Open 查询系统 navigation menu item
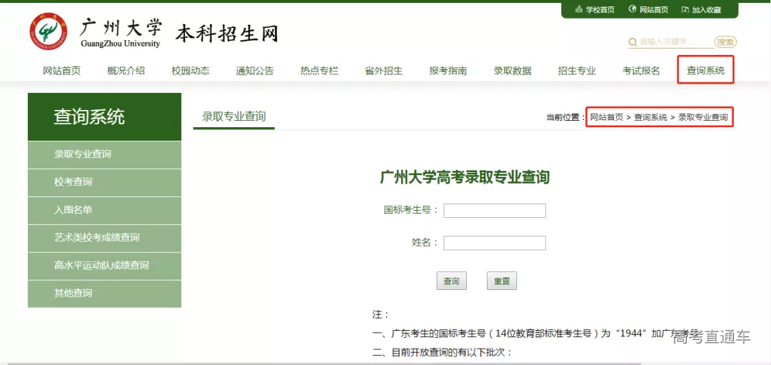771x365 pixels. 705,71
